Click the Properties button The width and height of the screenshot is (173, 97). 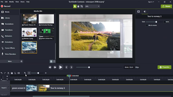click(x=164, y=67)
